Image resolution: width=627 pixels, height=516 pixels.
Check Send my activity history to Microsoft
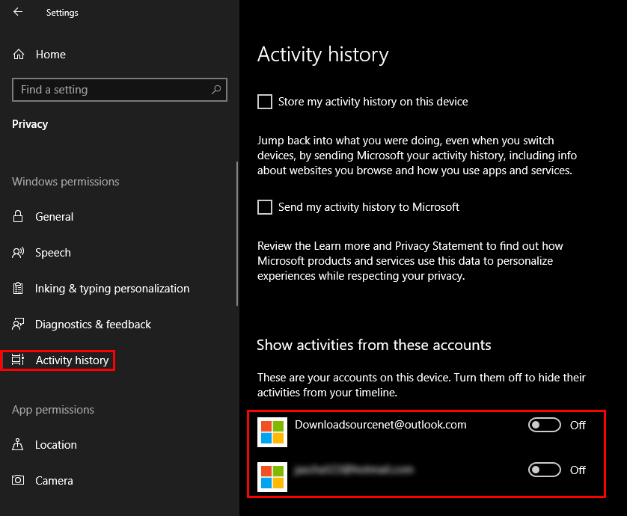pos(265,207)
